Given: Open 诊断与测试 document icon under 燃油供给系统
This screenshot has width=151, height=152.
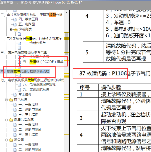Looking at the screenshot, I should (15, 130).
